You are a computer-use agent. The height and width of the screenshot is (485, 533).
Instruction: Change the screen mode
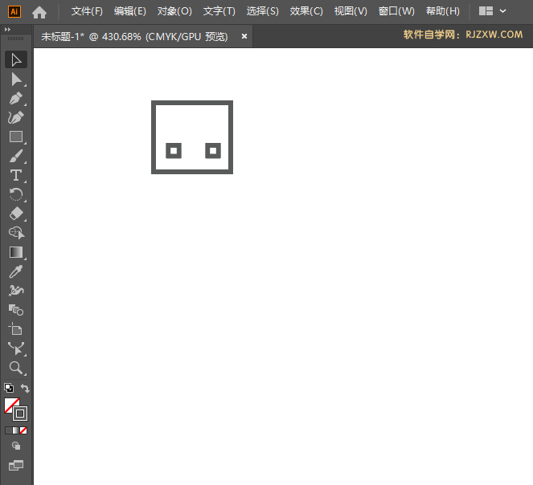click(16, 465)
